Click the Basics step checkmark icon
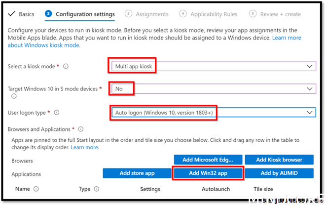The image size is (326, 205). pos(12,14)
